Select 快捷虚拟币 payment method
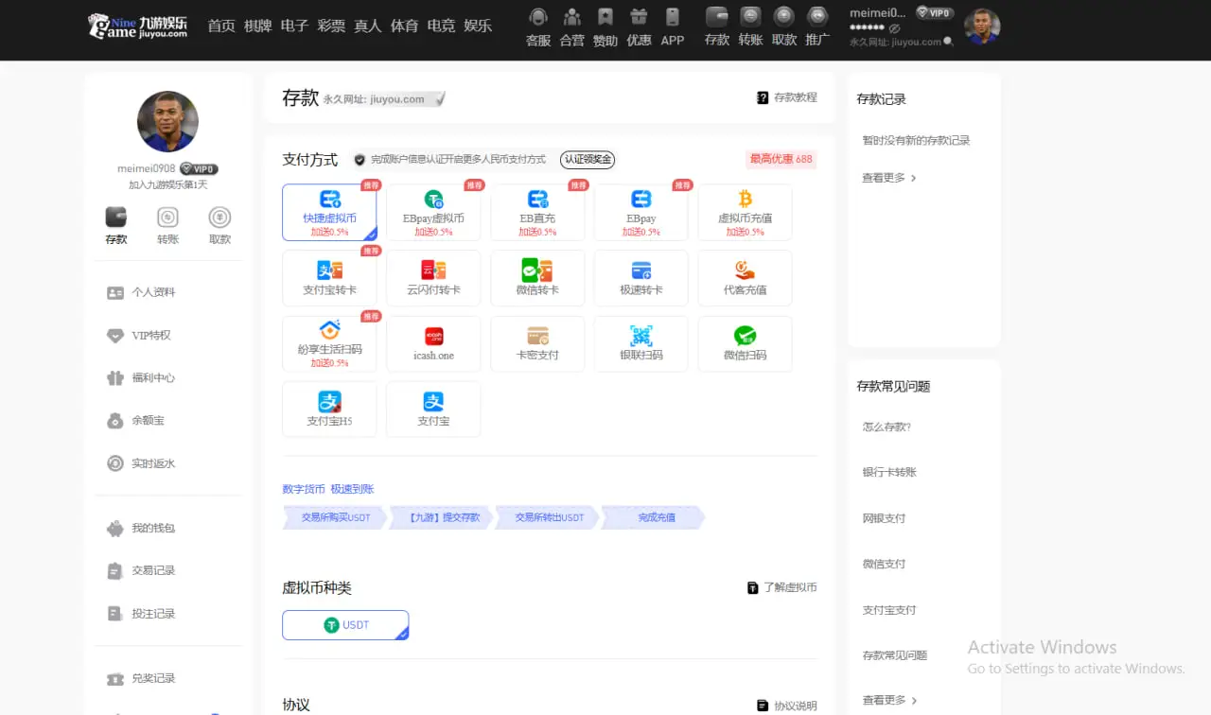This screenshot has width=1211, height=715. click(329, 212)
